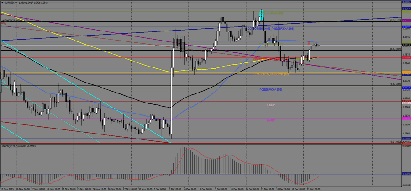411x191 pixels.
Task: Click the cyan ellipse marker at the peak
Action: tap(261, 15)
